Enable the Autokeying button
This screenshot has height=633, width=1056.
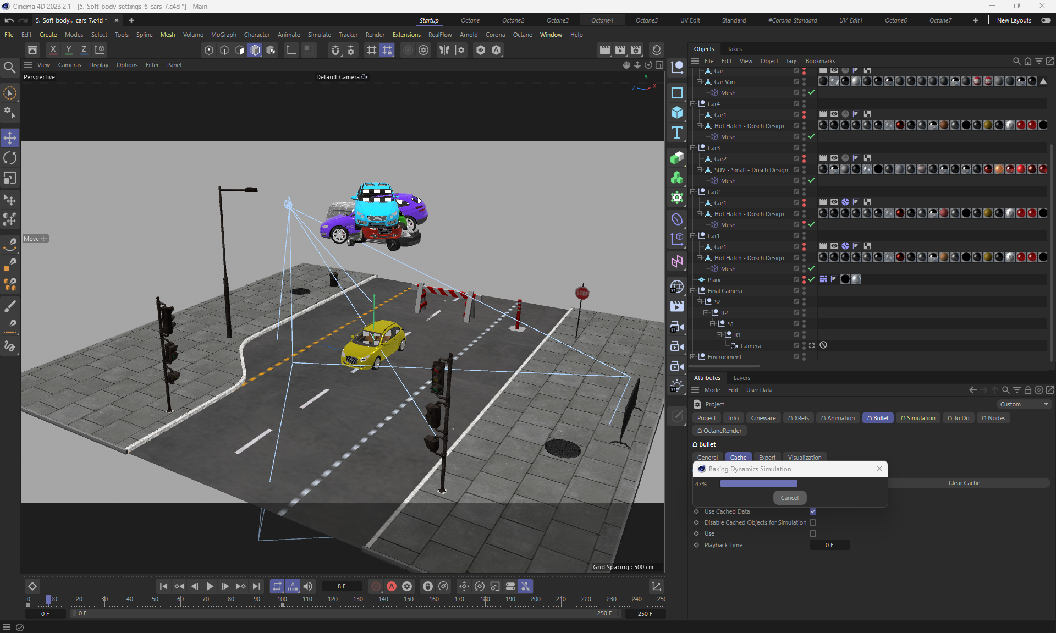click(392, 586)
